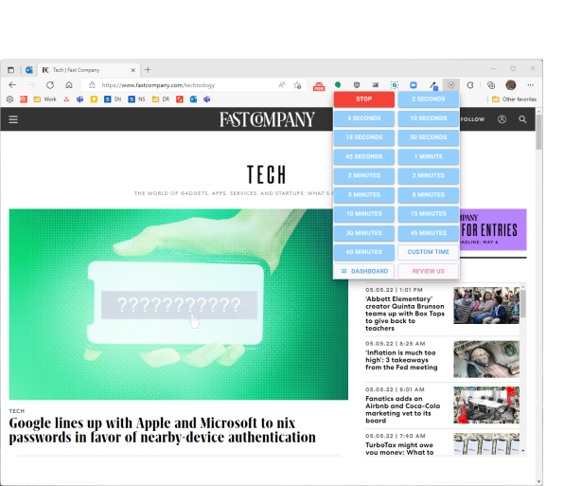Image resolution: width=564 pixels, height=486 pixels.
Task: Open a new browser tab
Action: (x=148, y=70)
